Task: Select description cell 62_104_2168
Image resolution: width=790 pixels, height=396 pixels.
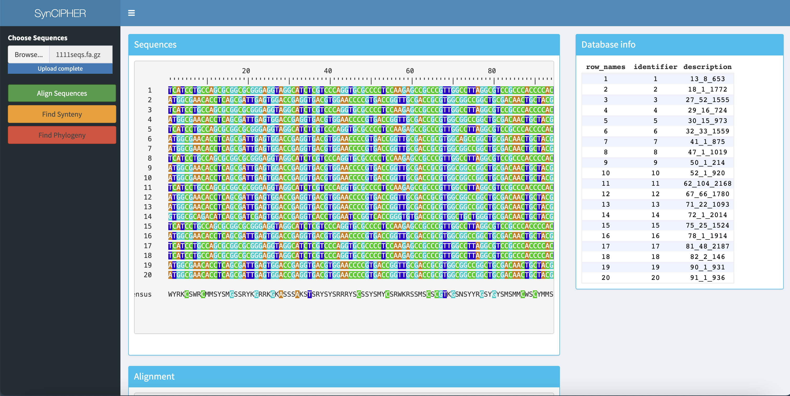Action: tap(707, 183)
